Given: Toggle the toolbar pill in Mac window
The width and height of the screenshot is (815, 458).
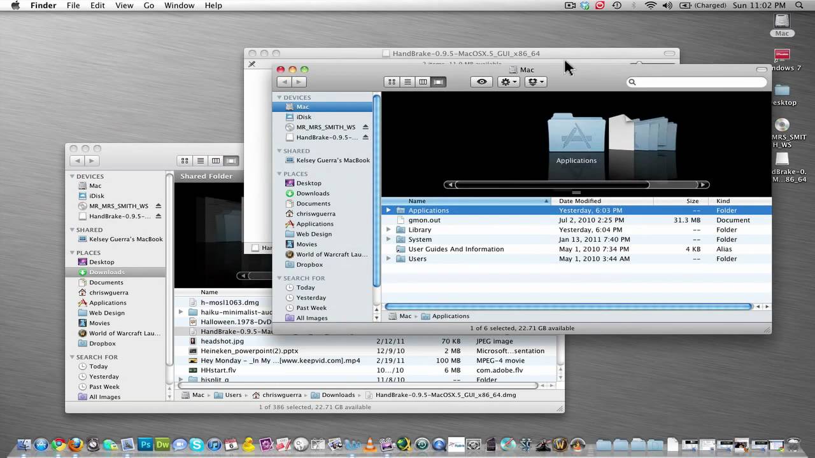Looking at the screenshot, I should [x=762, y=69].
